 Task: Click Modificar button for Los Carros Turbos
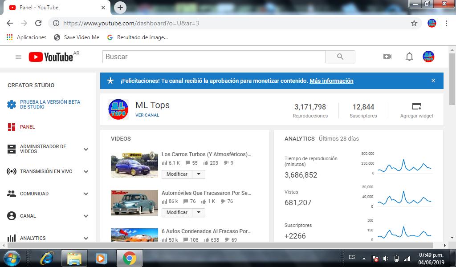coord(177,174)
